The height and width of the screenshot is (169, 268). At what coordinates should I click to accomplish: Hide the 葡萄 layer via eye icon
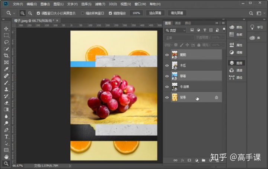[x=167, y=55]
